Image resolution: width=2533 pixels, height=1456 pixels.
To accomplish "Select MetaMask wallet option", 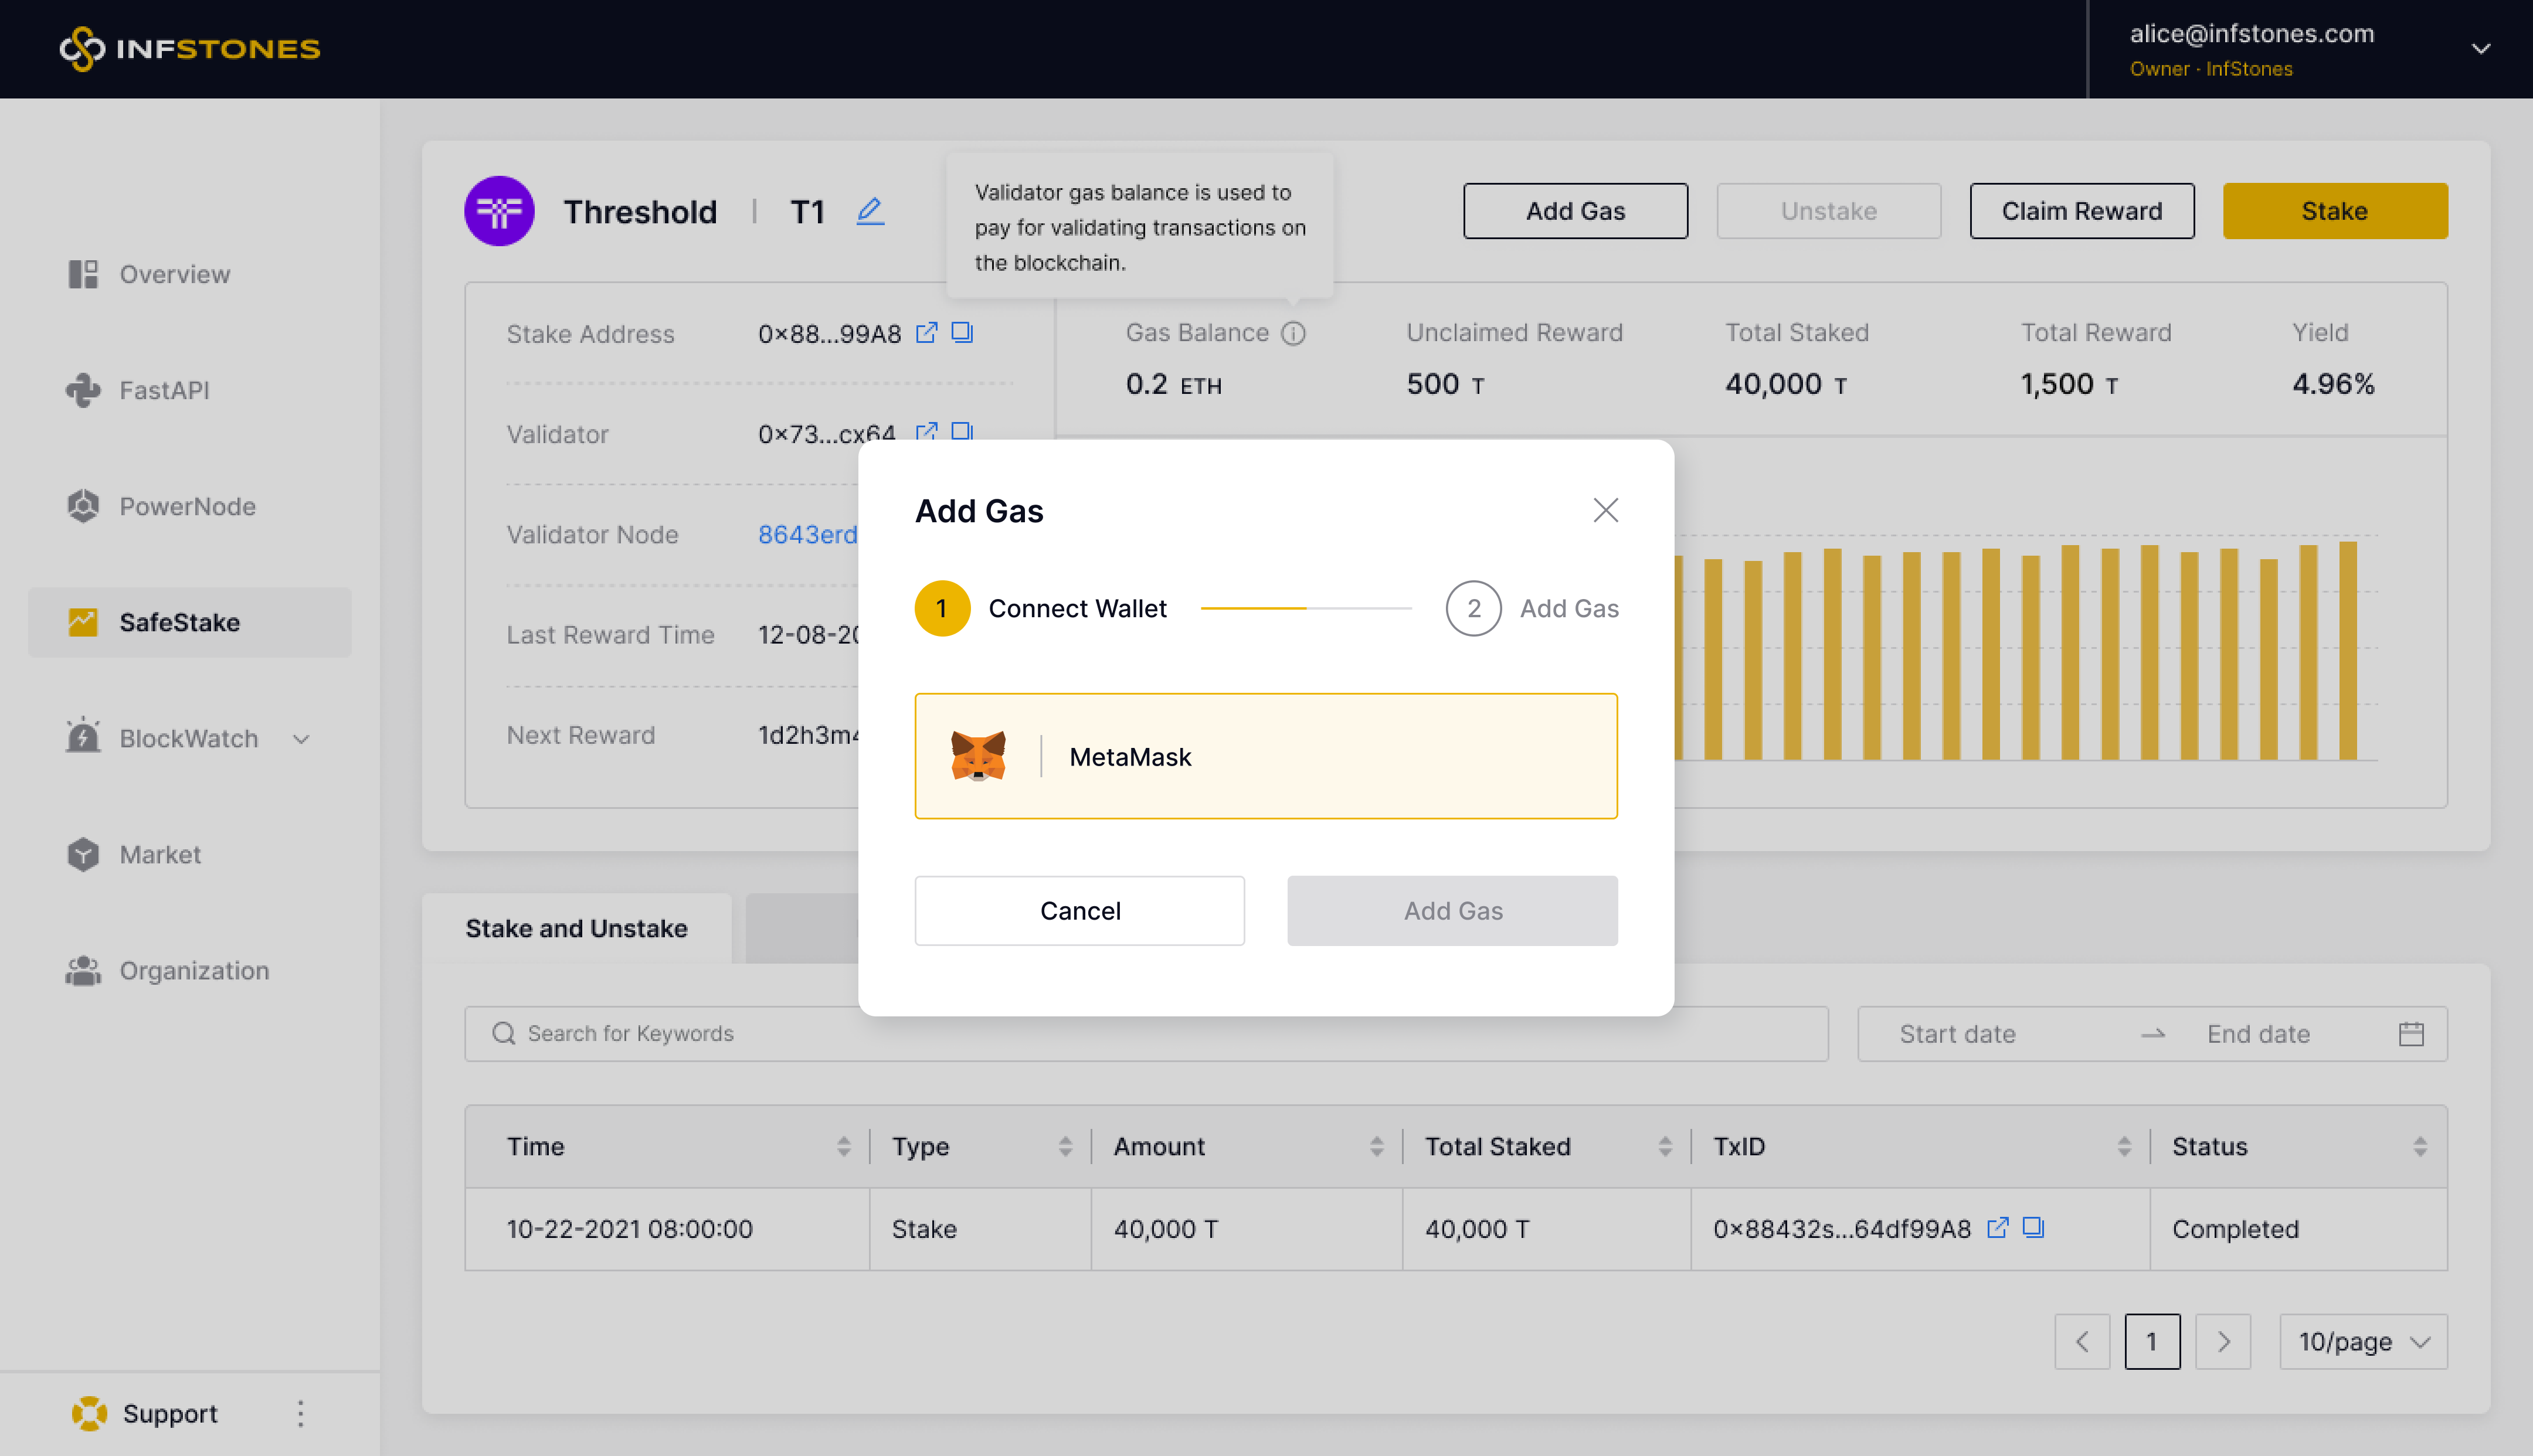I will pyautogui.click(x=1265, y=756).
